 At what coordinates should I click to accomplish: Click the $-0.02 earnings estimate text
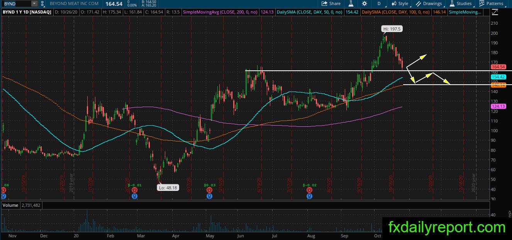point(310,185)
